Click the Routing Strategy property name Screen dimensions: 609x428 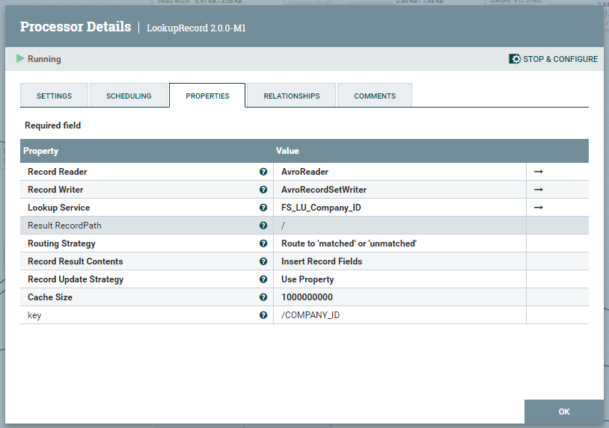point(61,244)
